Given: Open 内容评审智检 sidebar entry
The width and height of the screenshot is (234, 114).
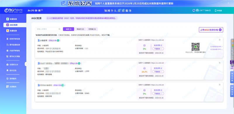Looking at the screenshot, I should click(13, 51).
